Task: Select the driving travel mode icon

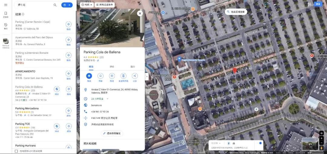Action: (234, 143)
